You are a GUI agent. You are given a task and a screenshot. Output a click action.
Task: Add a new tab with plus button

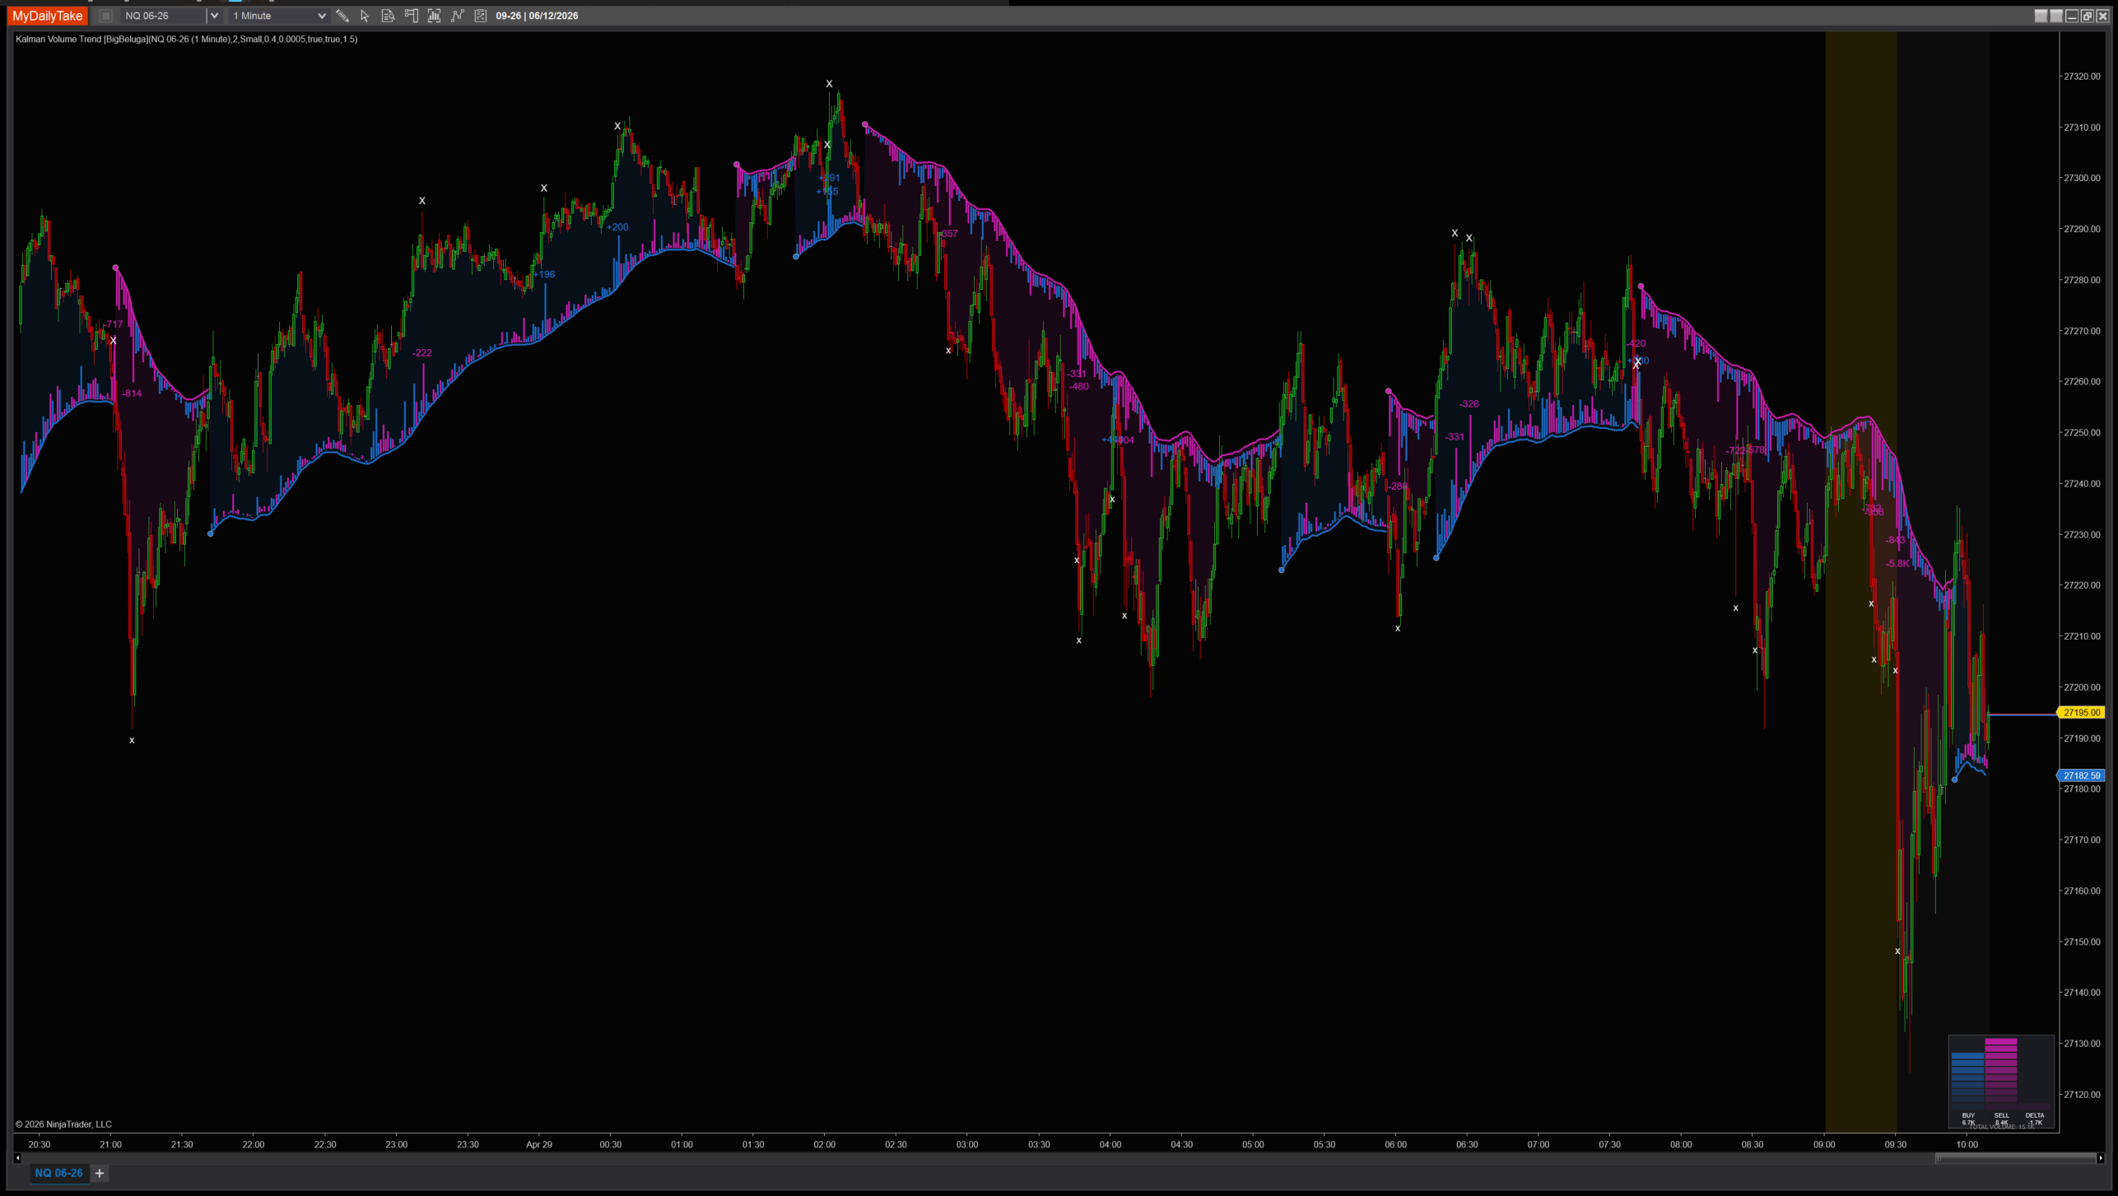100,1173
